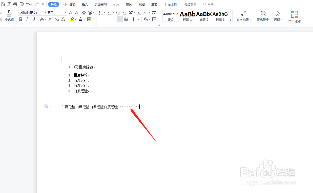Expand the quick access customize arrow

[x=43, y=4]
